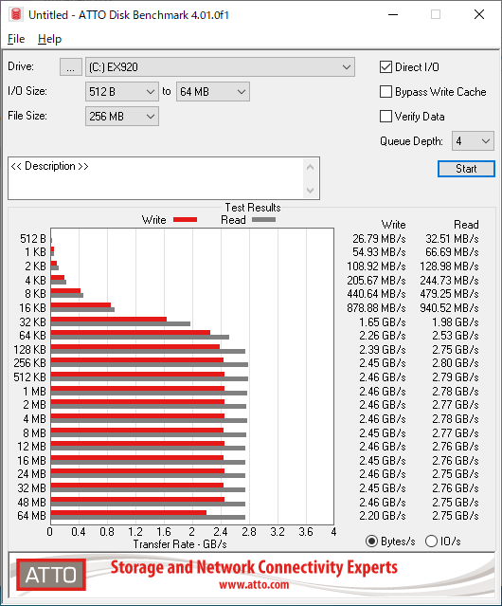Click the ATTO Disk Benchmark app icon
Viewport: 502px width, 606px height.
[16, 14]
